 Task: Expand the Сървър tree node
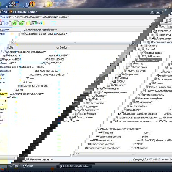click(142, 46)
